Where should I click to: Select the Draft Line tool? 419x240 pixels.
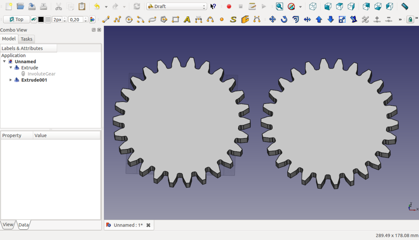106,20
